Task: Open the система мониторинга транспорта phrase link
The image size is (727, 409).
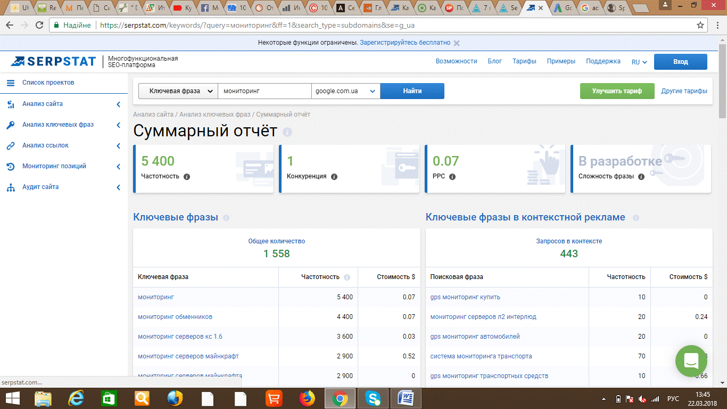Action: [481, 356]
